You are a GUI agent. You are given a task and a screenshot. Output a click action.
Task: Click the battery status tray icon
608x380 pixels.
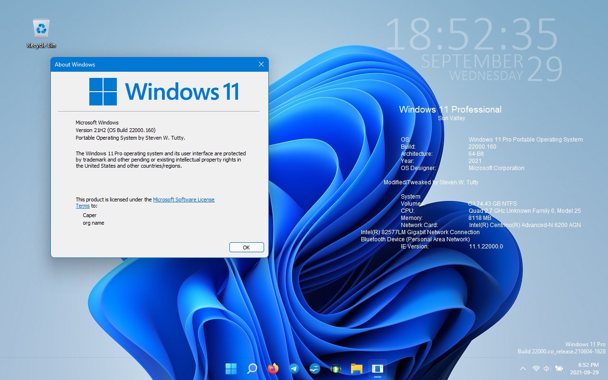tap(559, 369)
